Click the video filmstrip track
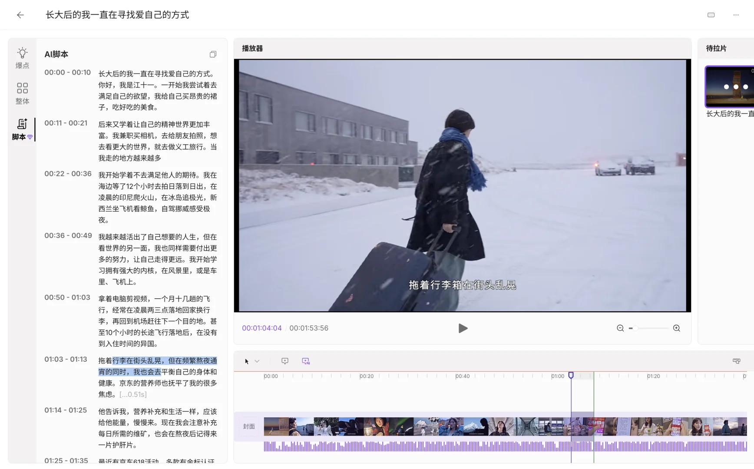 point(505,426)
